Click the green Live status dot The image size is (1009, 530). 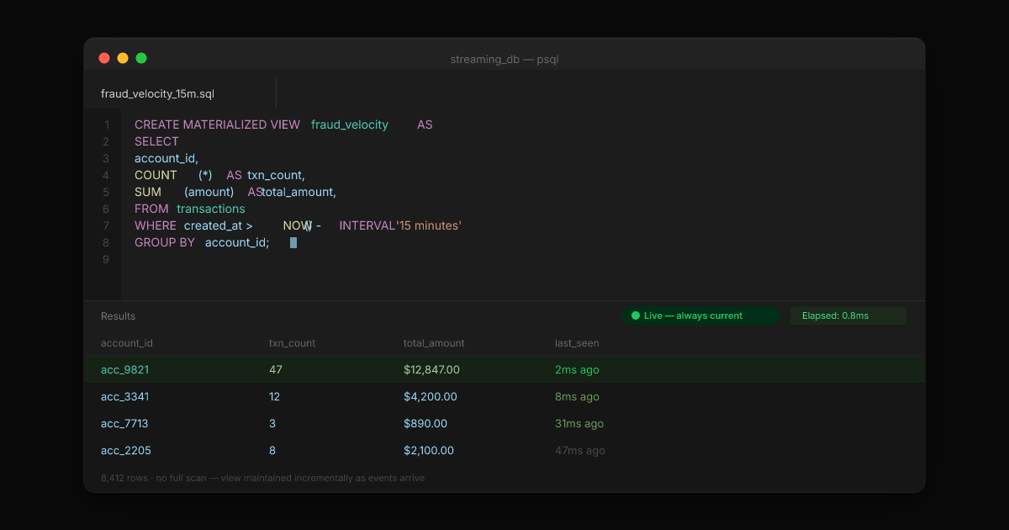(636, 315)
